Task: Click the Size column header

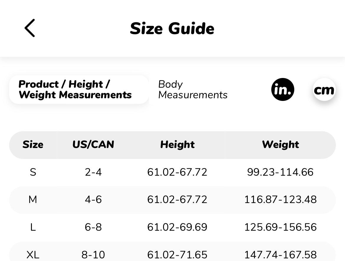Action: (x=33, y=144)
